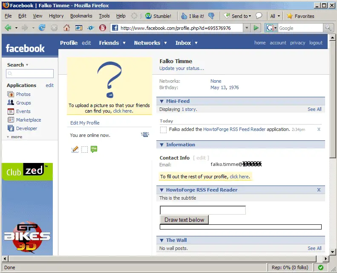Click the green checkmark icon in status bar
The image size is (337, 273).
click(321, 267)
